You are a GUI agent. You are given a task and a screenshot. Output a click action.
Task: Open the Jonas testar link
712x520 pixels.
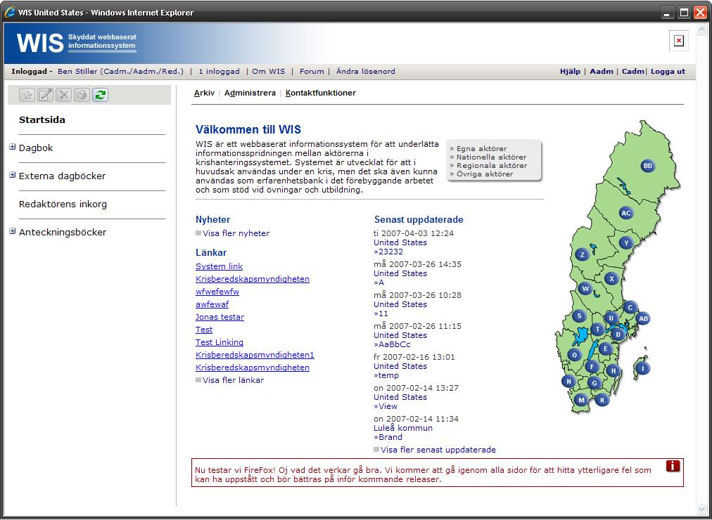click(220, 318)
